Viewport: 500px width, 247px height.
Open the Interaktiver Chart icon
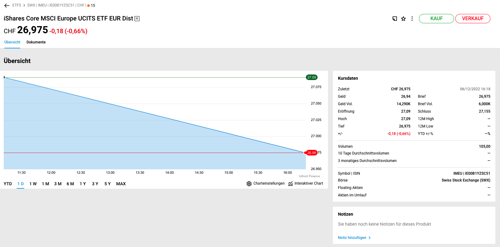click(x=290, y=184)
